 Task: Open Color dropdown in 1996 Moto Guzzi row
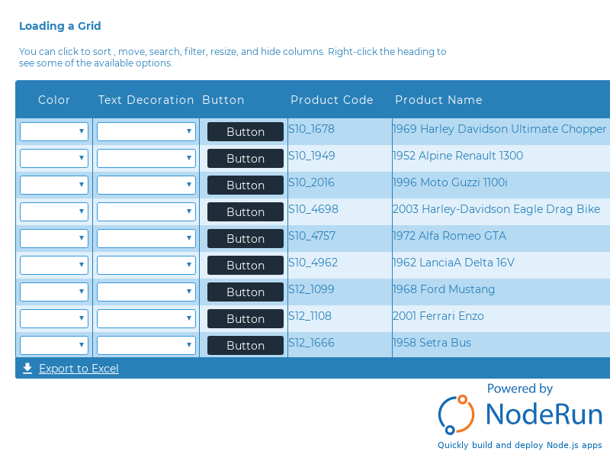(54, 185)
